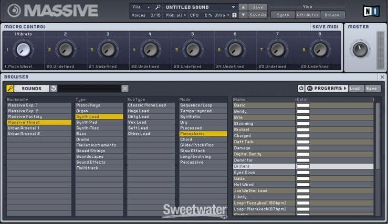
Task: Select the Drillers preset in the list
Action: click(264, 166)
